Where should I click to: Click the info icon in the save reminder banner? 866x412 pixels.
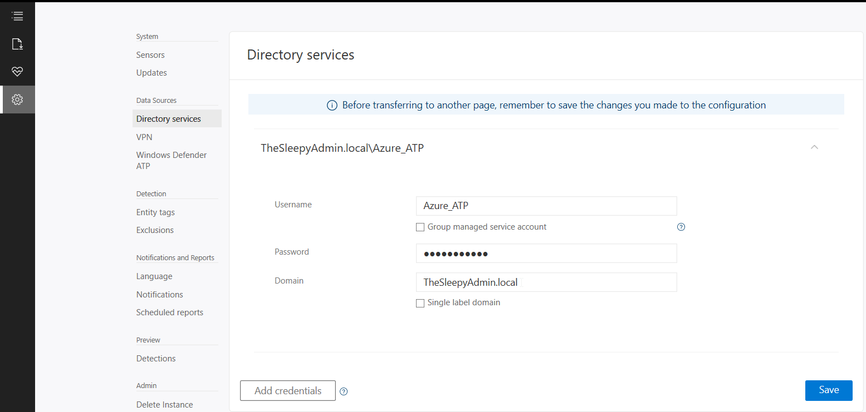332,105
